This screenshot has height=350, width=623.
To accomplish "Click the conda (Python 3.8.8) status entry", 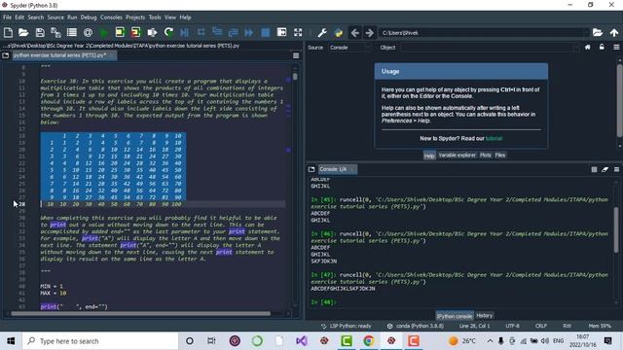I will coord(416,326).
